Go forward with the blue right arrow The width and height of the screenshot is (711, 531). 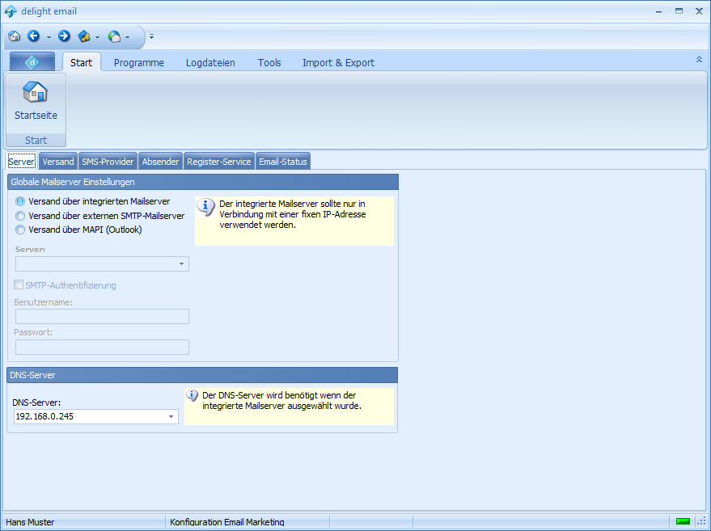point(64,36)
